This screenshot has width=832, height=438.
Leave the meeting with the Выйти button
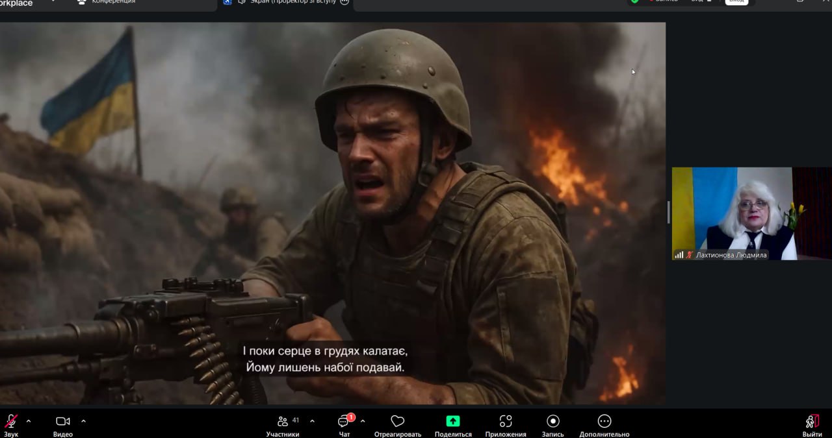coord(812,422)
